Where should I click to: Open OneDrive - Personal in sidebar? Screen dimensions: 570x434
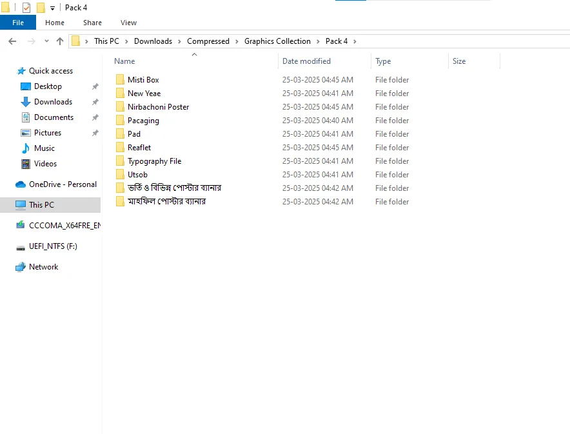tap(63, 184)
